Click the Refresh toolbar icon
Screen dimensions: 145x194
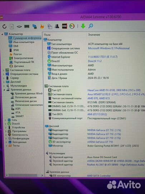click(4, 26)
